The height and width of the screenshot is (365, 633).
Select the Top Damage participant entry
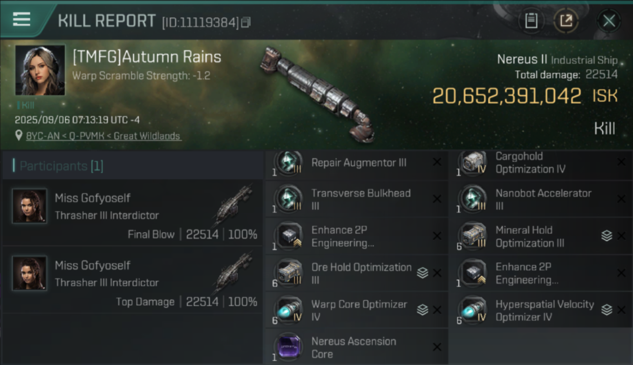coord(131,280)
